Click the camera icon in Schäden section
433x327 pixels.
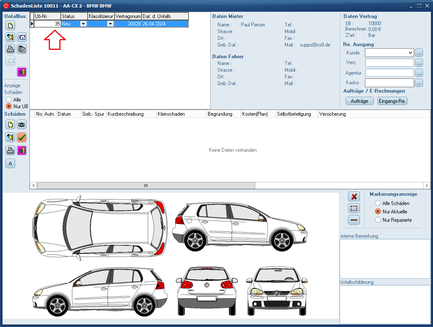(21, 124)
